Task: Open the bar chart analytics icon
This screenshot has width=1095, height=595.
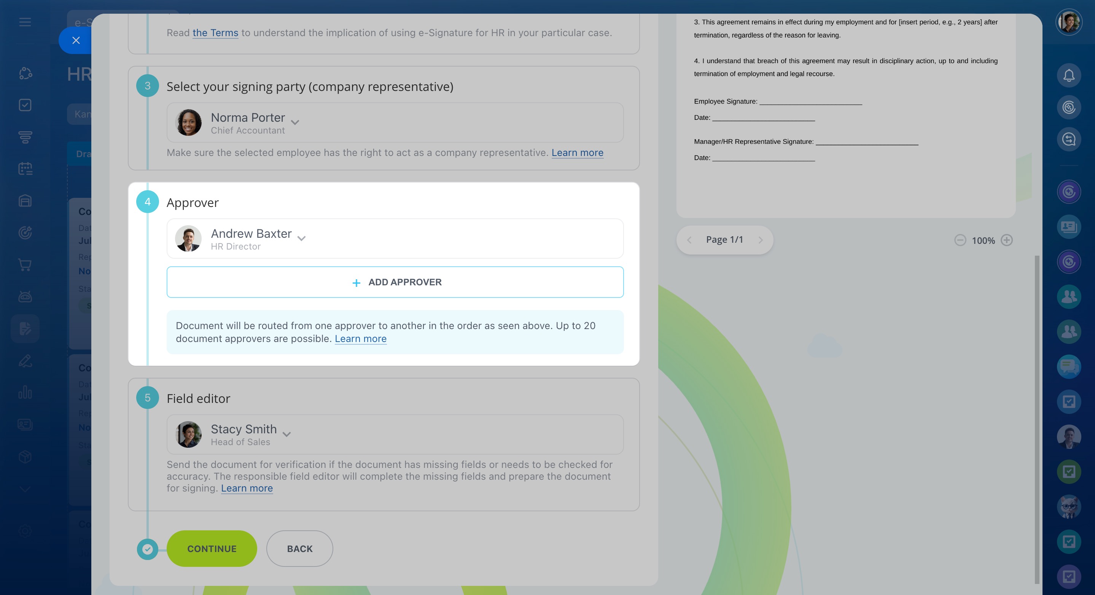Action: tap(25, 392)
